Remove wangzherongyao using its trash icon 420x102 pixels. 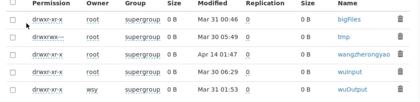coord(400,54)
